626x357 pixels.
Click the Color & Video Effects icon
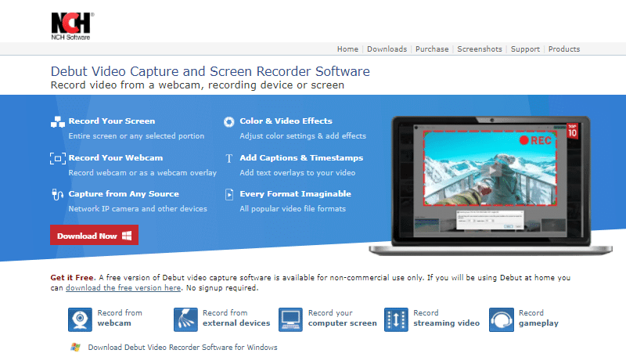click(228, 122)
